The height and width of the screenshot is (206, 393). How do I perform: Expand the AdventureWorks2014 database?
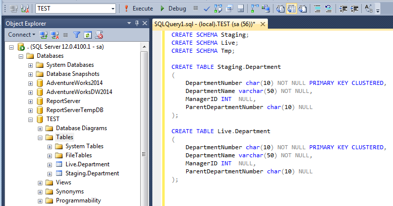point(31,83)
